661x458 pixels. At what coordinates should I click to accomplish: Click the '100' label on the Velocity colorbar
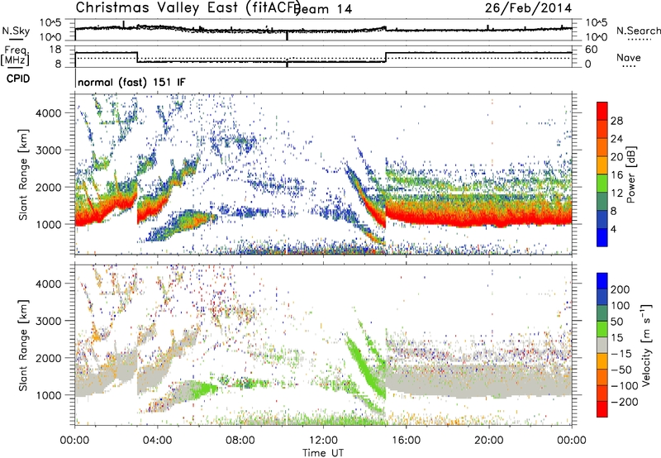pyautogui.click(x=621, y=305)
